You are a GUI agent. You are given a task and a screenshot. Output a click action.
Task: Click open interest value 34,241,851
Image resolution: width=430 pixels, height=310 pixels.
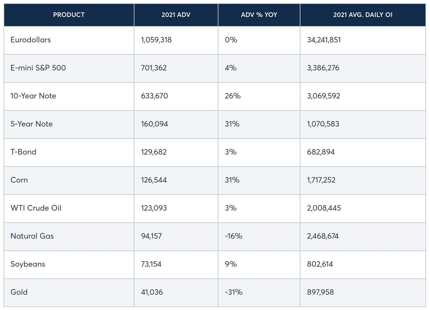click(x=324, y=40)
